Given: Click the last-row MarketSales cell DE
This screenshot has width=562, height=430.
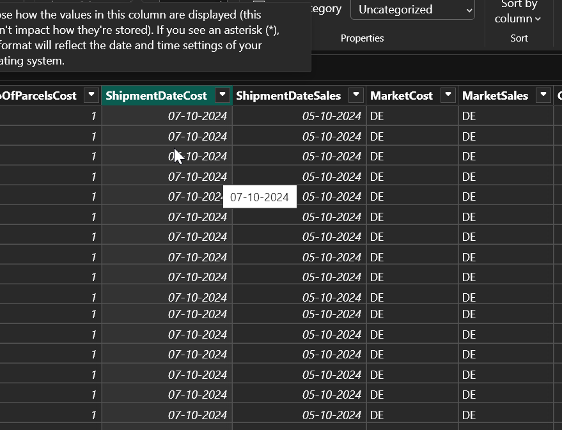Looking at the screenshot, I should [506, 415].
